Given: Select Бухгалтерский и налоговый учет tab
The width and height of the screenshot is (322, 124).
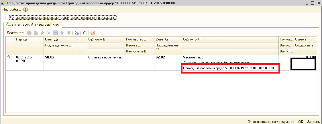Looking at the screenshot, I should point(33,25).
